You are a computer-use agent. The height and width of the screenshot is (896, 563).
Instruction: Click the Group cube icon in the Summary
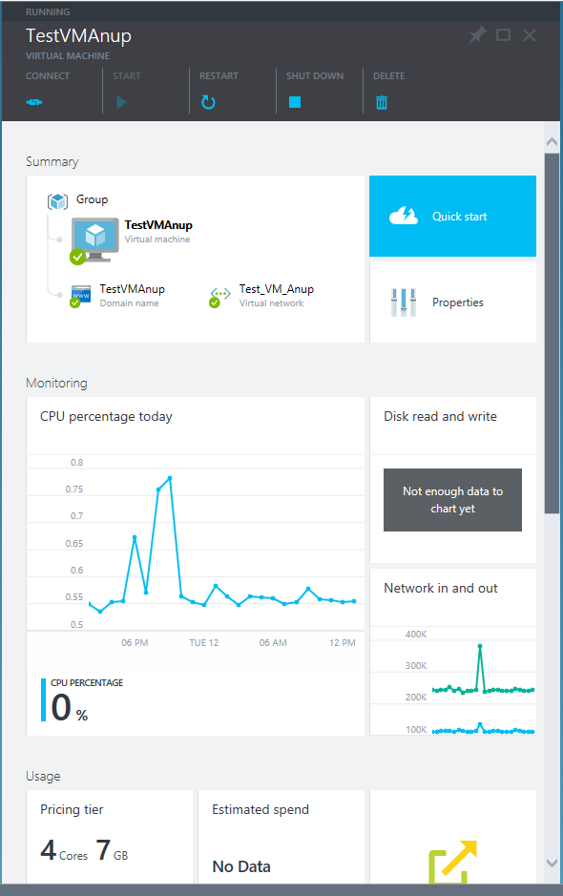57,200
